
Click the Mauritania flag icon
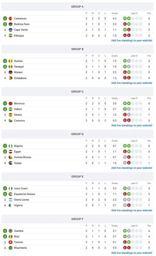(x=11, y=248)
